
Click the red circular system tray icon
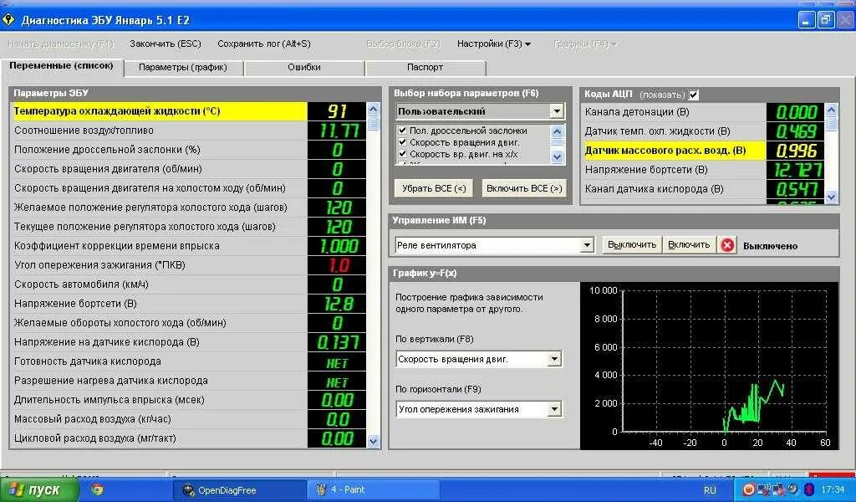[749, 489]
